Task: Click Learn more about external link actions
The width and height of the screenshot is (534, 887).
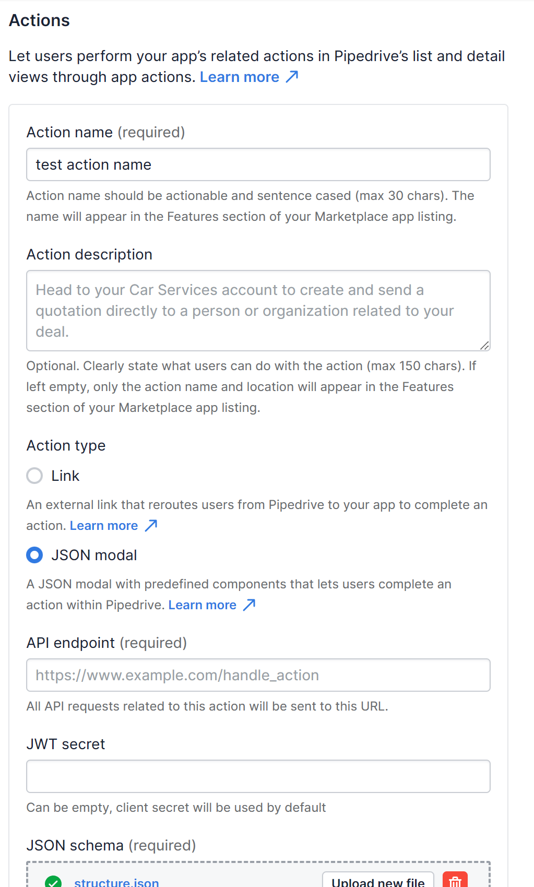Action: coord(103,525)
